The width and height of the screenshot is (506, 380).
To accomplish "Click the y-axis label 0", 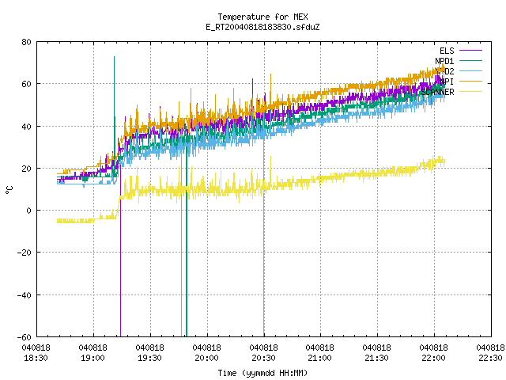I will [x=28, y=211].
